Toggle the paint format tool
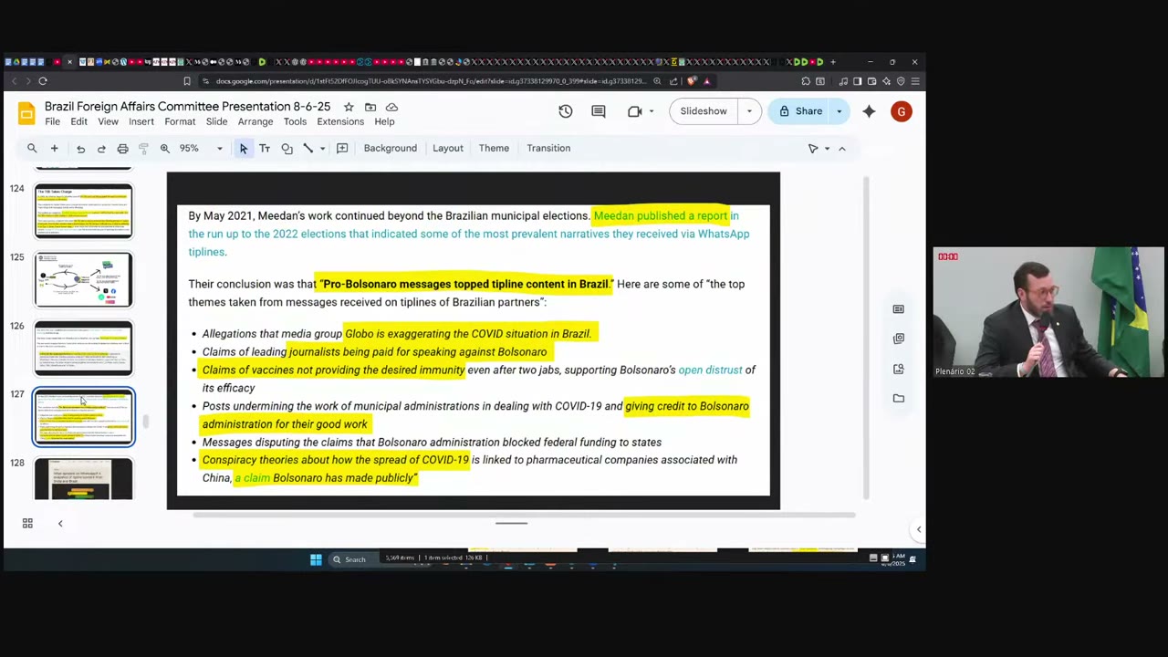Screen dimensions: 1168x657 click(x=143, y=149)
